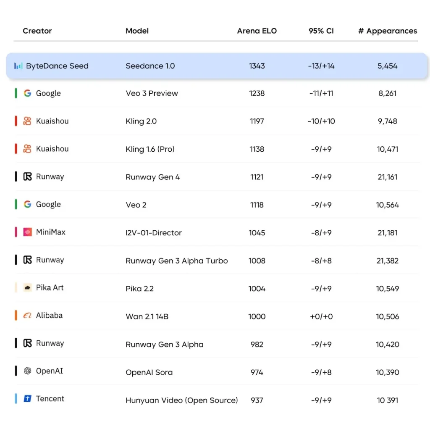Click the Creator column header

click(x=37, y=31)
